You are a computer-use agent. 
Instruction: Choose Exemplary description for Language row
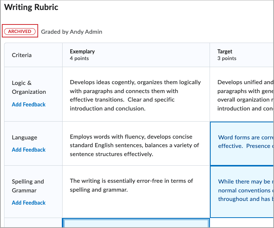136,145
